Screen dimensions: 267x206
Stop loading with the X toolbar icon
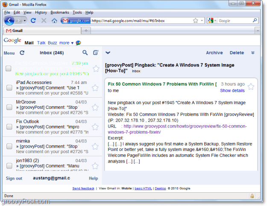[44, 20]
